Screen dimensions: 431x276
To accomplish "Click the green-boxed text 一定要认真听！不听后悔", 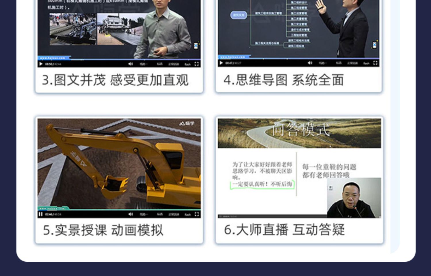I will point(262,184).
